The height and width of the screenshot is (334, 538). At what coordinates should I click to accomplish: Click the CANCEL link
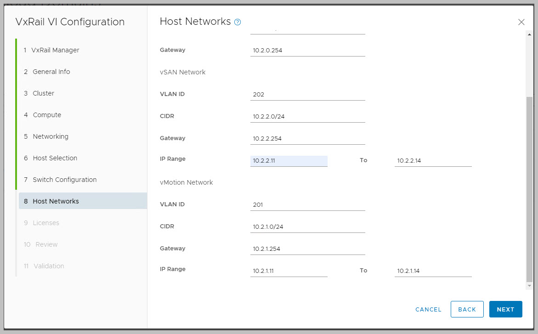(428, 309)
